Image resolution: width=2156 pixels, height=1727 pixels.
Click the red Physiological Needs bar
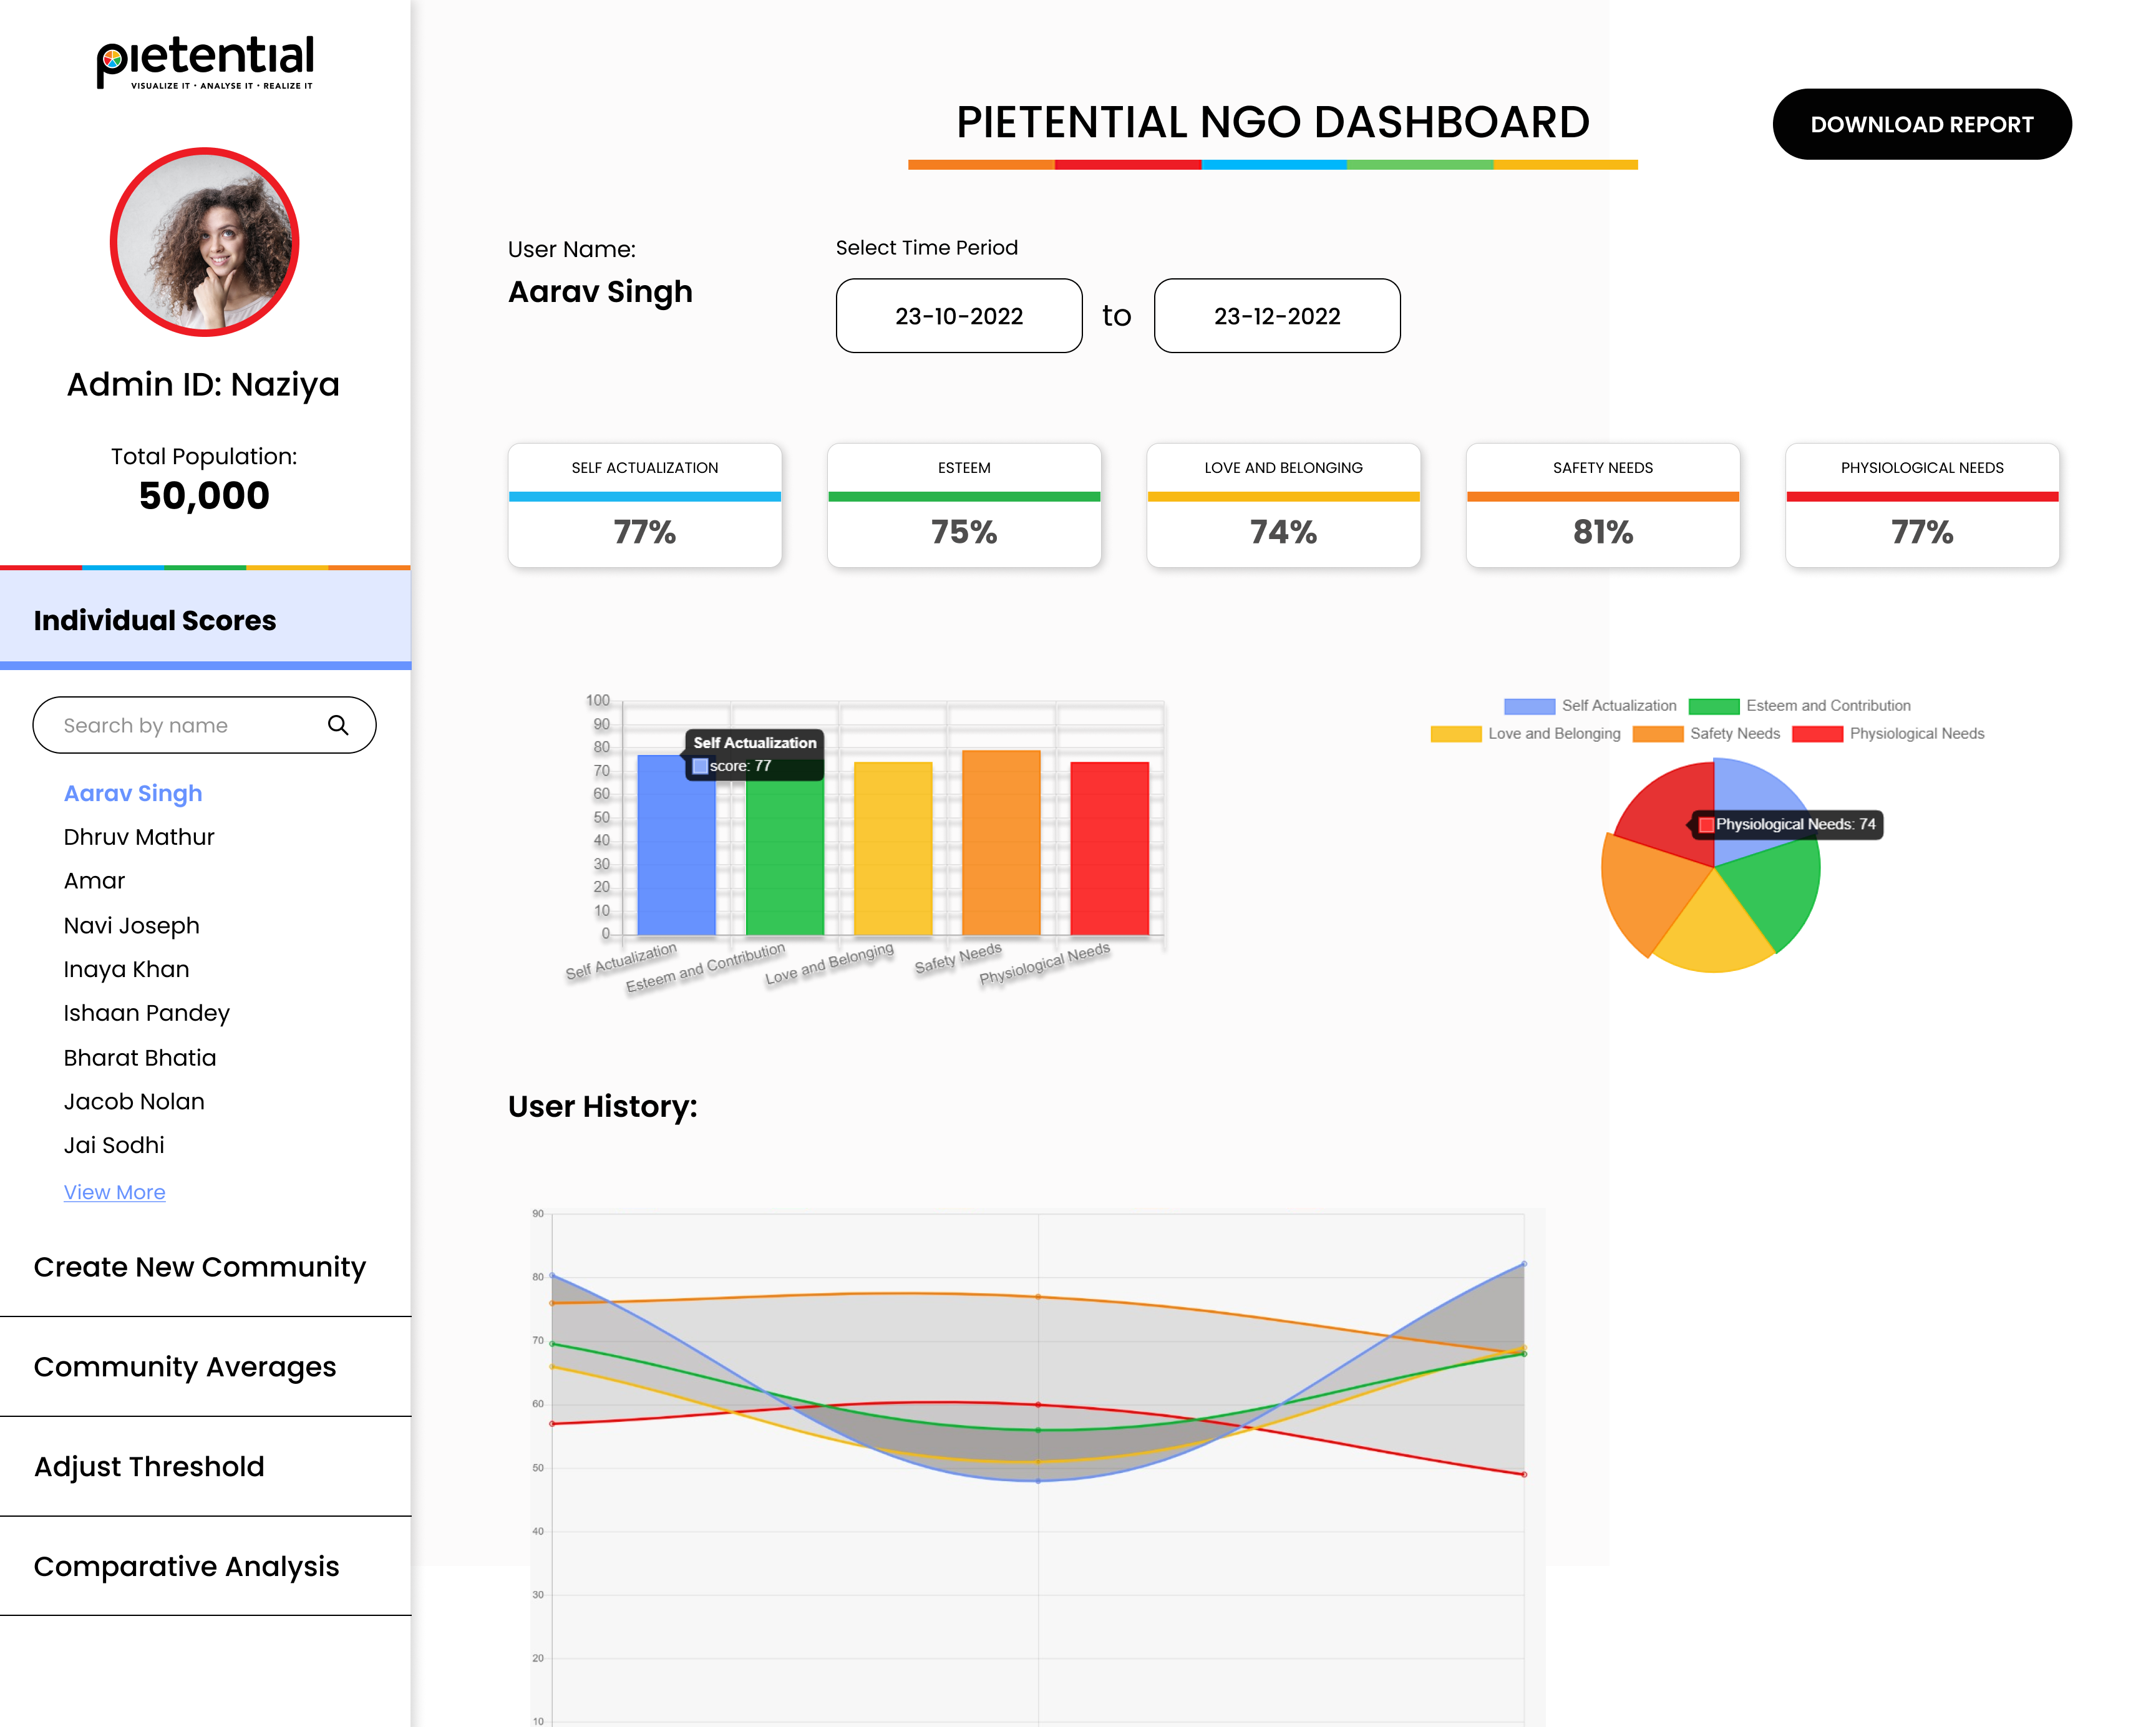click(1110, 849)
